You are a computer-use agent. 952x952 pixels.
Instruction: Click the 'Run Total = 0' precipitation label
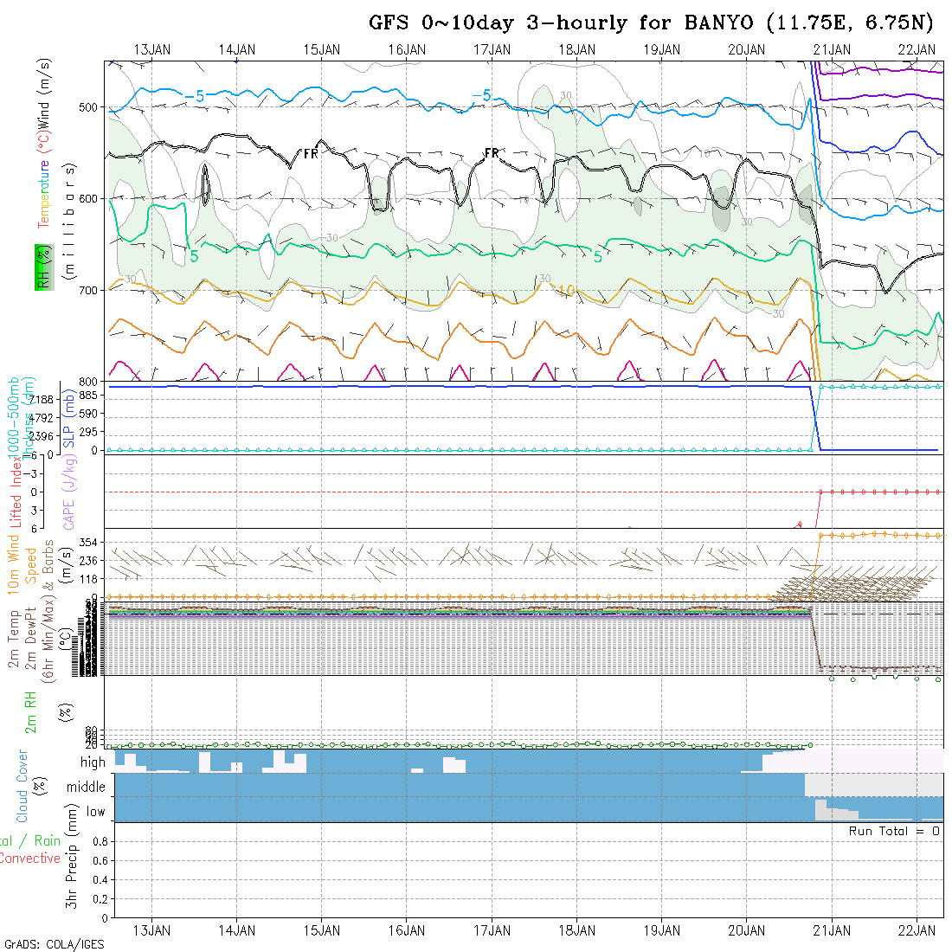(x=894, y=831)
